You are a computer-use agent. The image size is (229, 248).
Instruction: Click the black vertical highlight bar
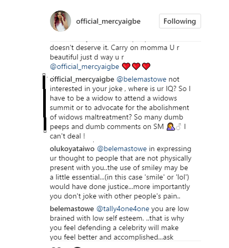pyautogui.click(x=45, y=103)
